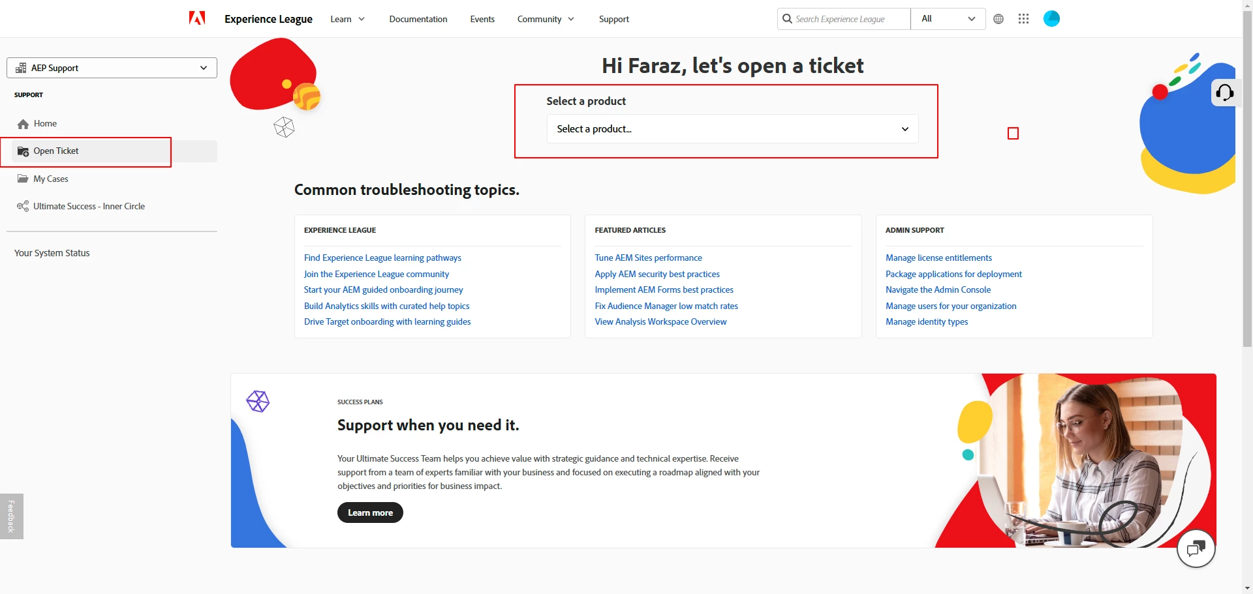Expand the Community menu
Image resolution: width=1253 pixels, height=594 pixels.
point(546,19)
